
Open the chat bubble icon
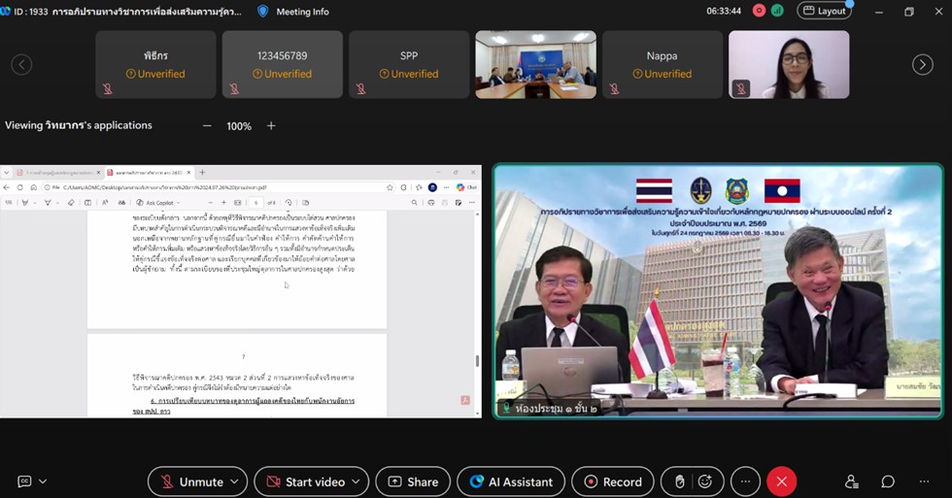coord(888,481)
